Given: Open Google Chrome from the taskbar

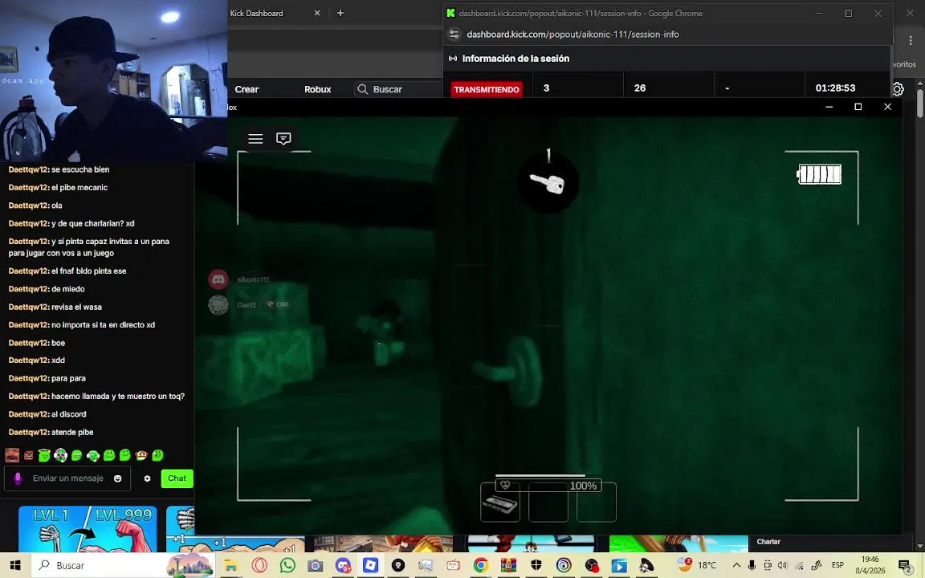Looking at the screenshot, I should [481, 566].
